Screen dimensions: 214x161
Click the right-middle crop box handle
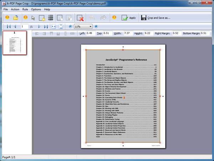pos(160,96)
